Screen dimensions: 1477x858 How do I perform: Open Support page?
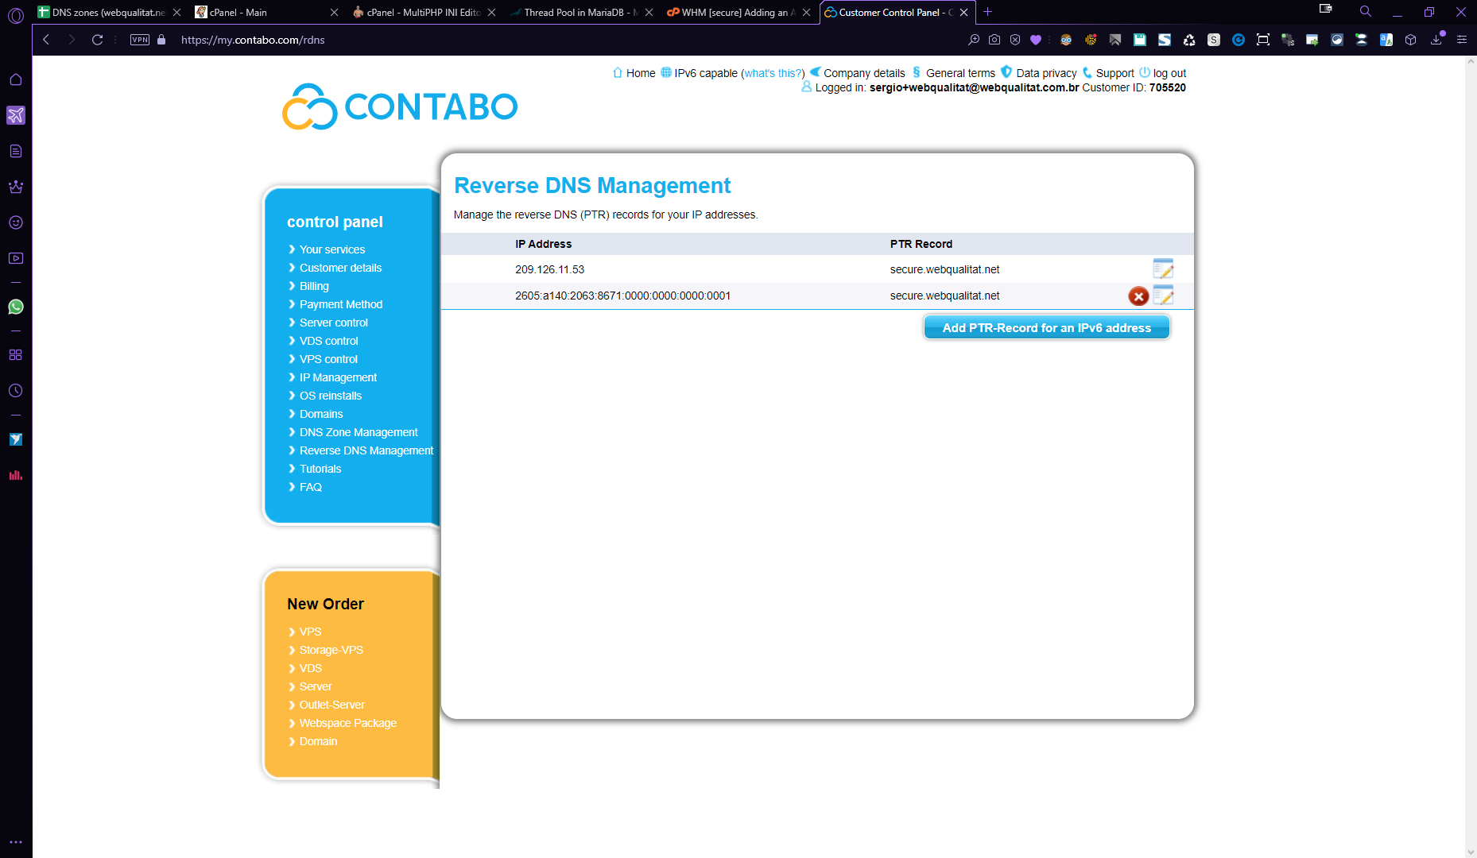click(x=1115, y=73)
